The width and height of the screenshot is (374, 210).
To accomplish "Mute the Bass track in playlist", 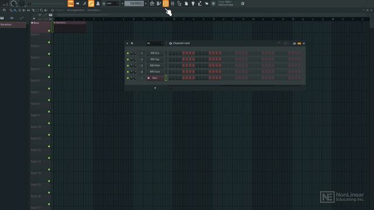I will 49,31.
